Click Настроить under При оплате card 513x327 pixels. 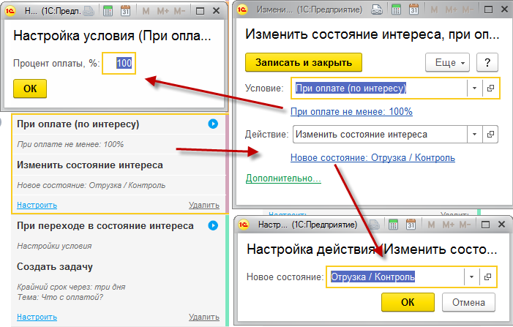coord(37,205)
